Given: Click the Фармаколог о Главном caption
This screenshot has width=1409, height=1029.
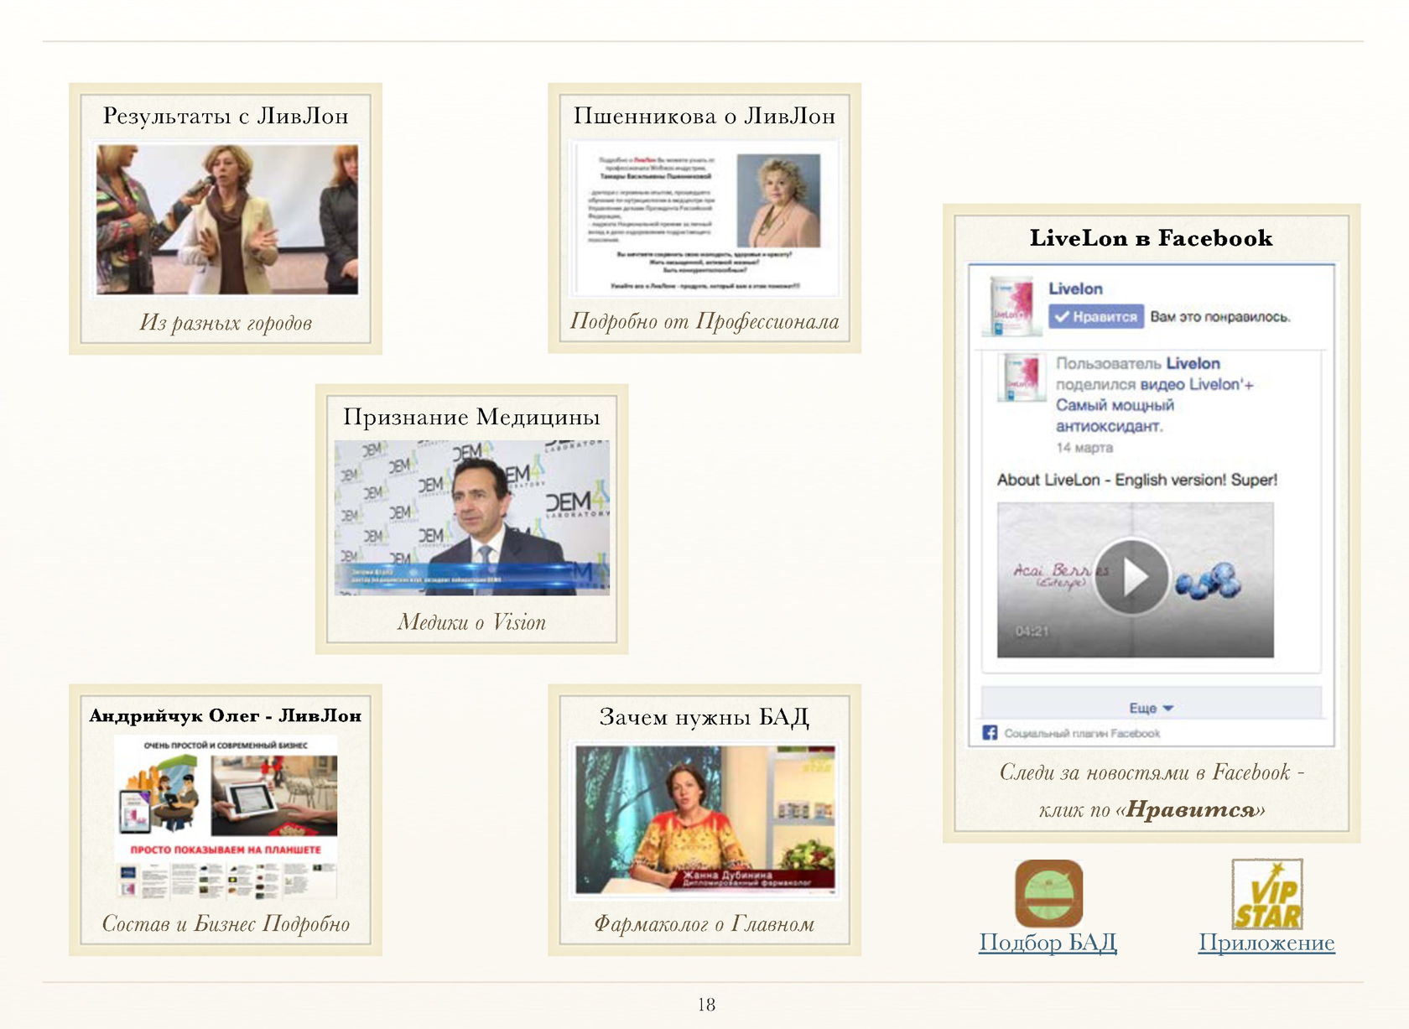Looking at the screenshot, I should point(704,923).
